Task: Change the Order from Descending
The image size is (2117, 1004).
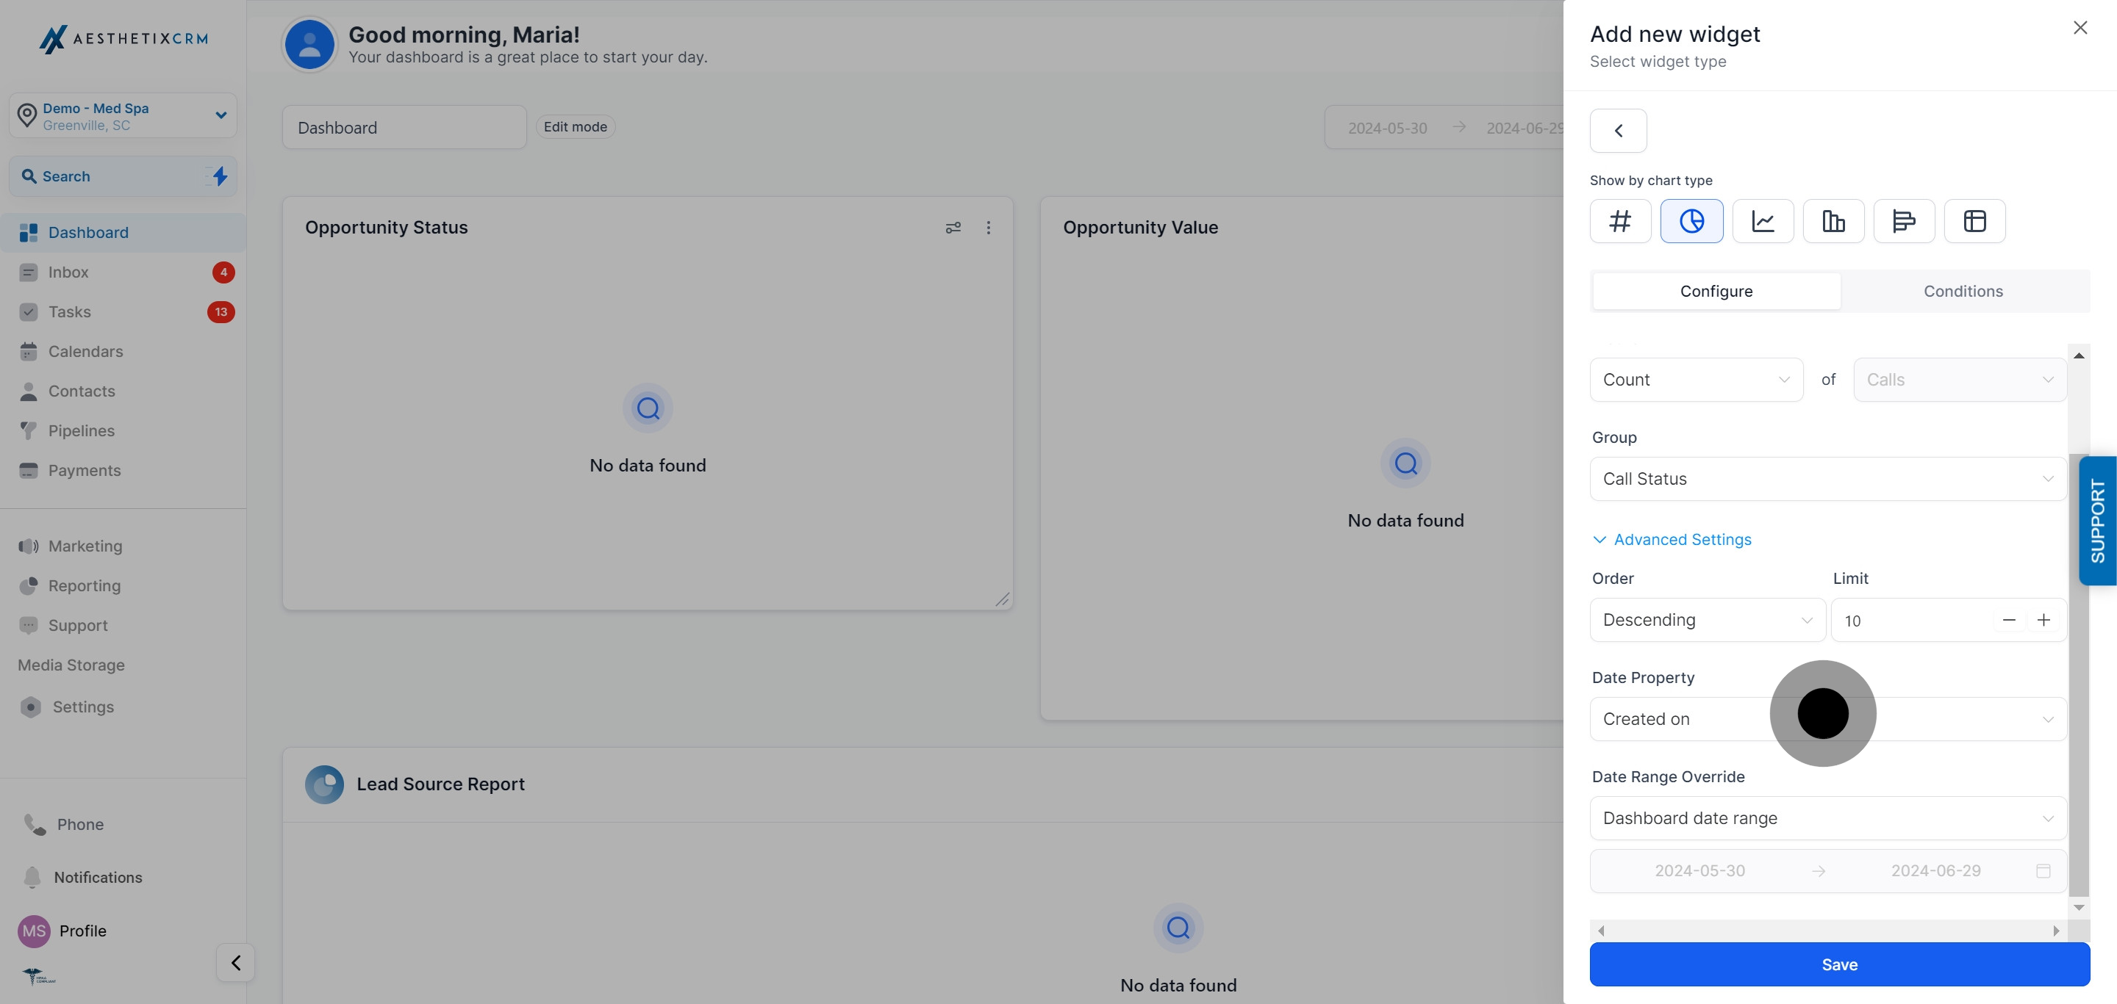Action: tap(1707, 620)
